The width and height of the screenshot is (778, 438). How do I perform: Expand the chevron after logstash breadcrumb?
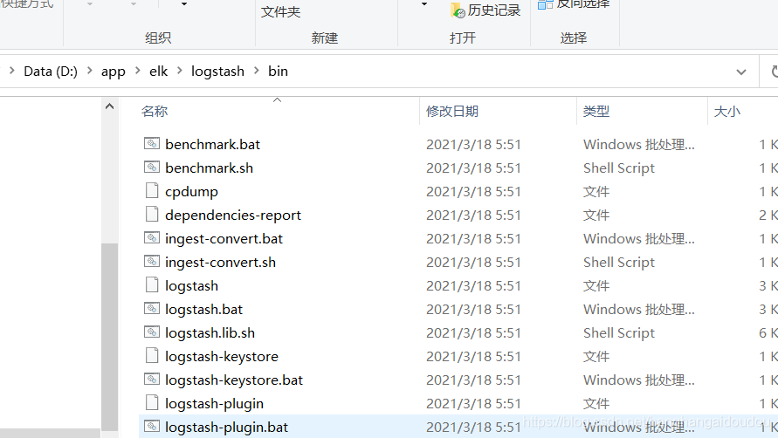(257, 71)
